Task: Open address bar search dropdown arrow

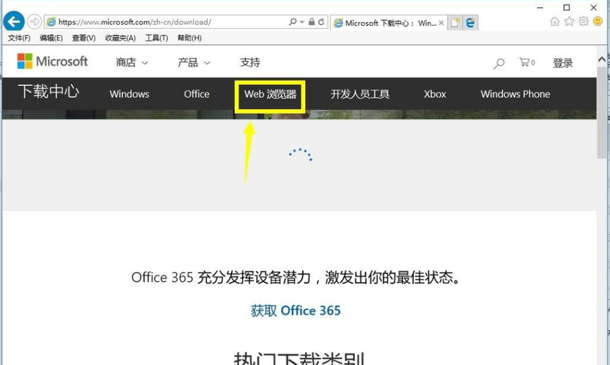Action: 301,22
